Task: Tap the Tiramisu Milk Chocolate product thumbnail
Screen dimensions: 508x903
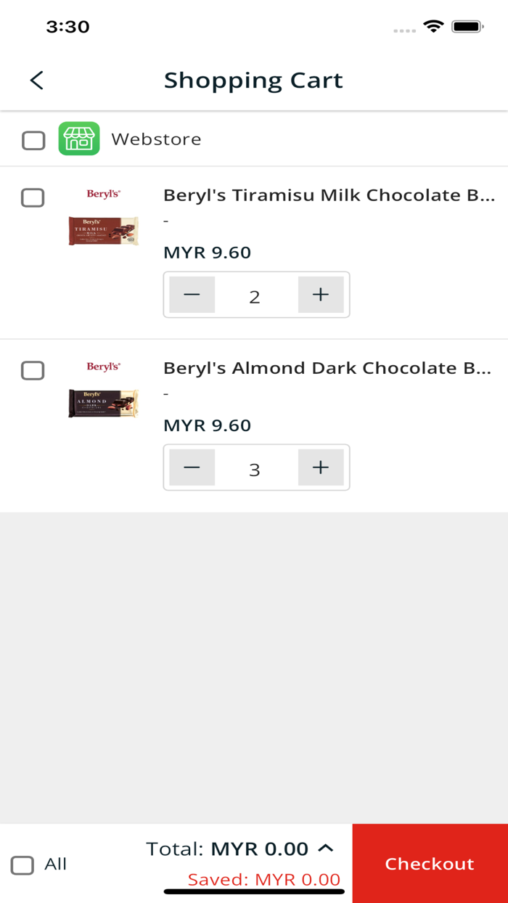Action: tap(104, 231)
